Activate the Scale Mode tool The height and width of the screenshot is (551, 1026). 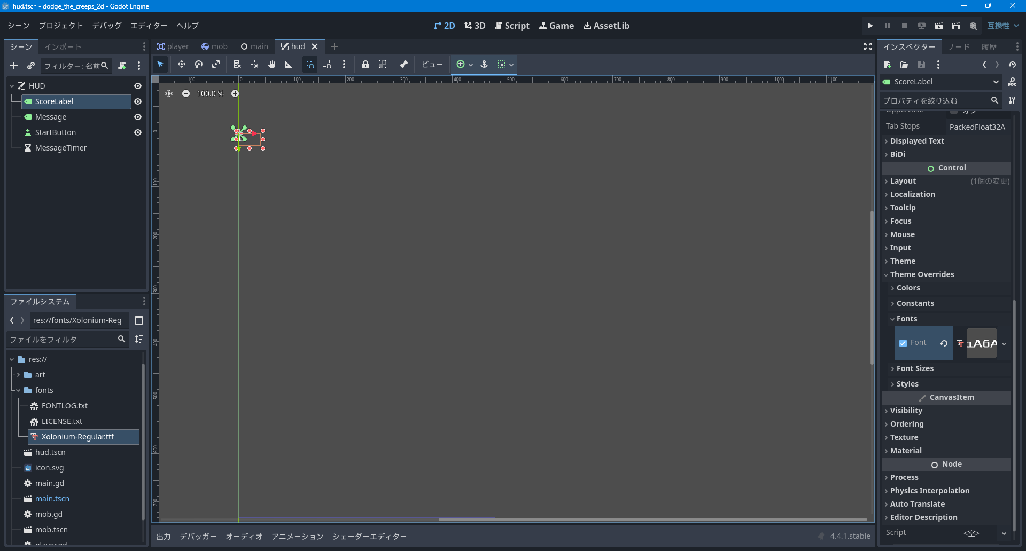pos(216,65)
